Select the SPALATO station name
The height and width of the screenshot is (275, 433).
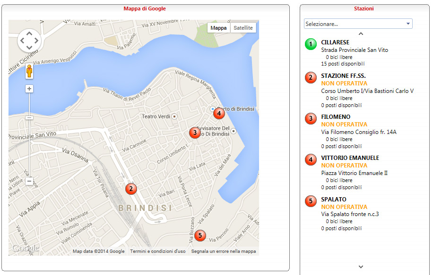click(x=334, y=199)
